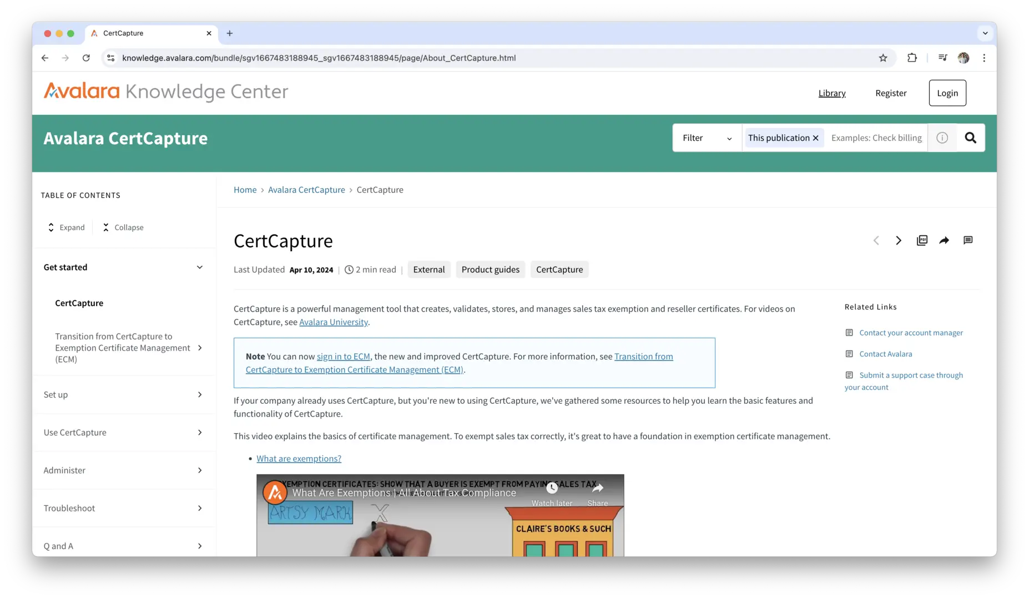1029x599 pixels.
Task: Remove the This publication filter chip
Action: (x=816, y=138)
